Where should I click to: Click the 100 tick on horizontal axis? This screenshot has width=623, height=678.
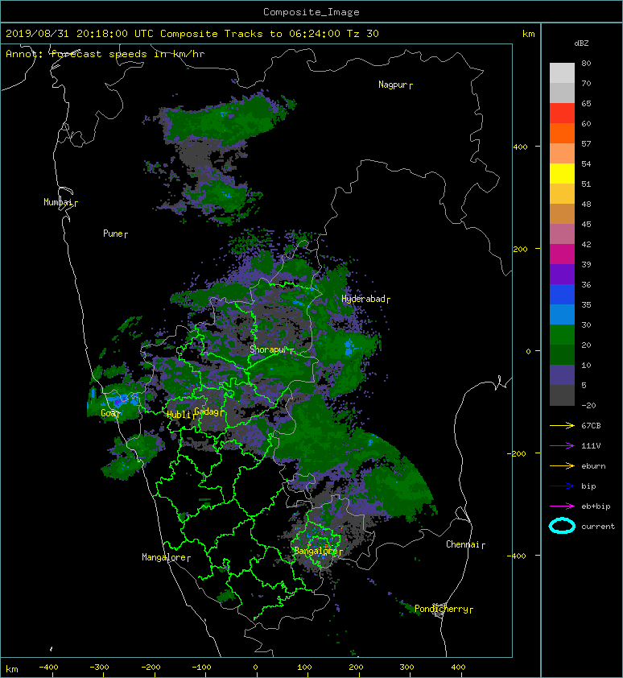[x=304, y=668]
